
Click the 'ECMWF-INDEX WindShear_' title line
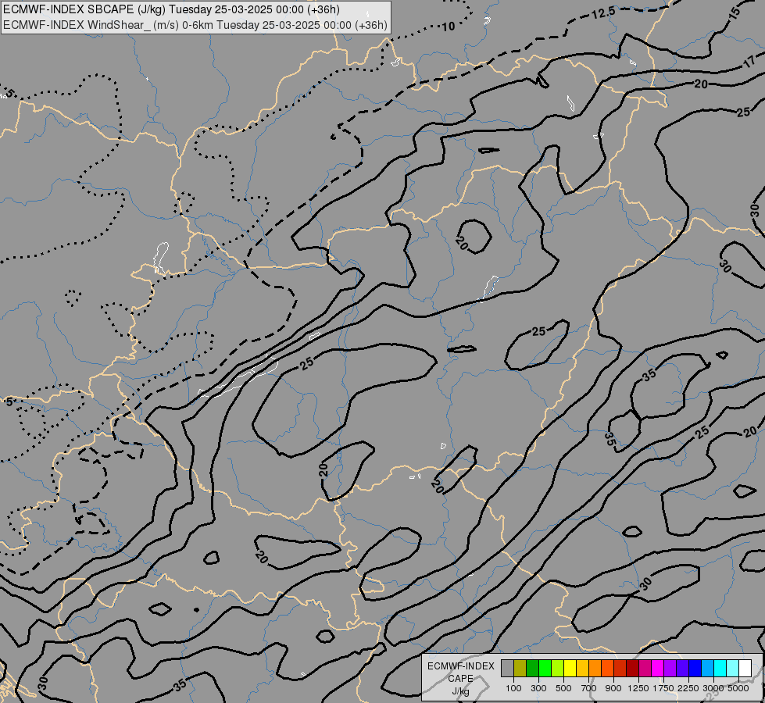(x=195, y=25)
